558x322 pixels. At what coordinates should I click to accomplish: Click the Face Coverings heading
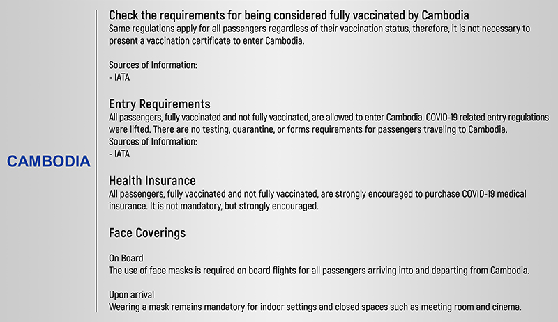tap(147, 232)
